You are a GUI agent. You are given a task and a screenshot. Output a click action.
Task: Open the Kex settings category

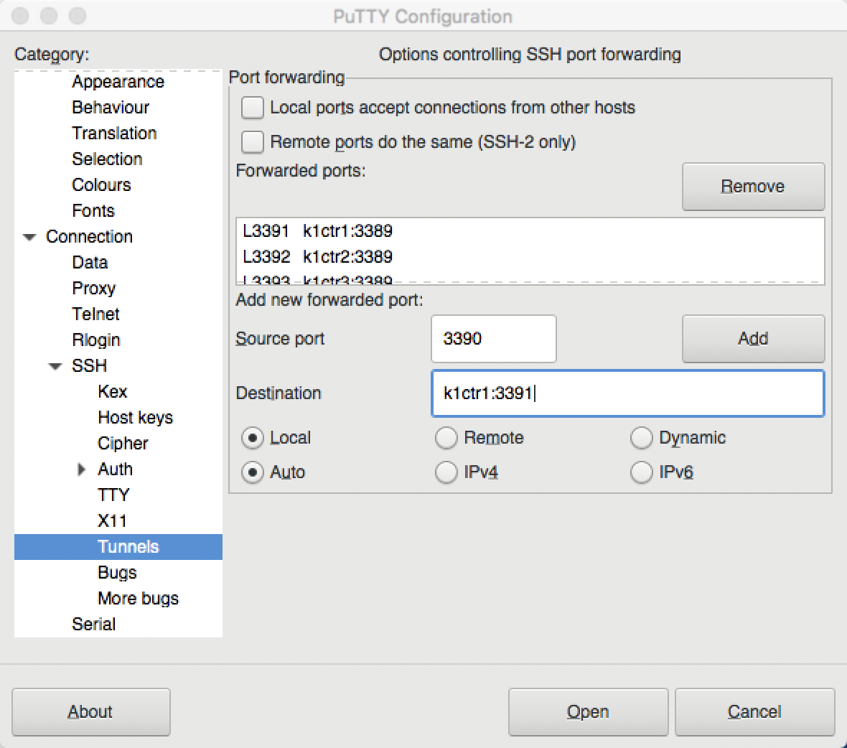(x=113, y=392)
